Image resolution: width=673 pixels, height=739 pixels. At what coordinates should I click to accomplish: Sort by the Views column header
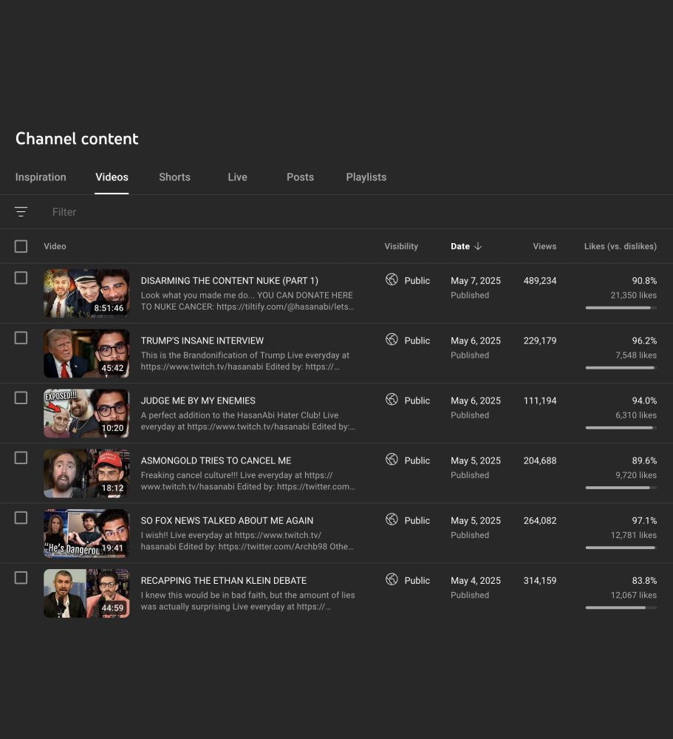tap(544, 246)
